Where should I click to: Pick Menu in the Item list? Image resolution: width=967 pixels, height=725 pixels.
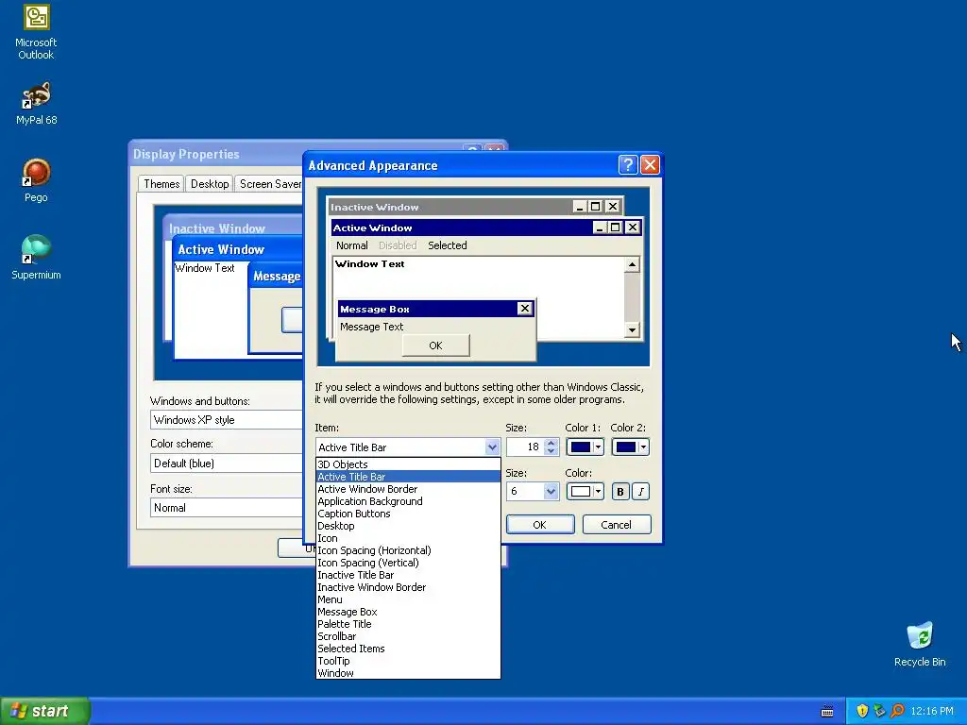tap(408, 599)
